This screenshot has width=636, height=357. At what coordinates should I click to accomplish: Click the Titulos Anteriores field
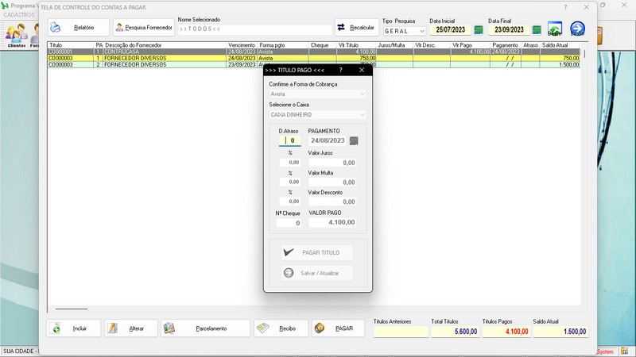click(x=401, y=332)
